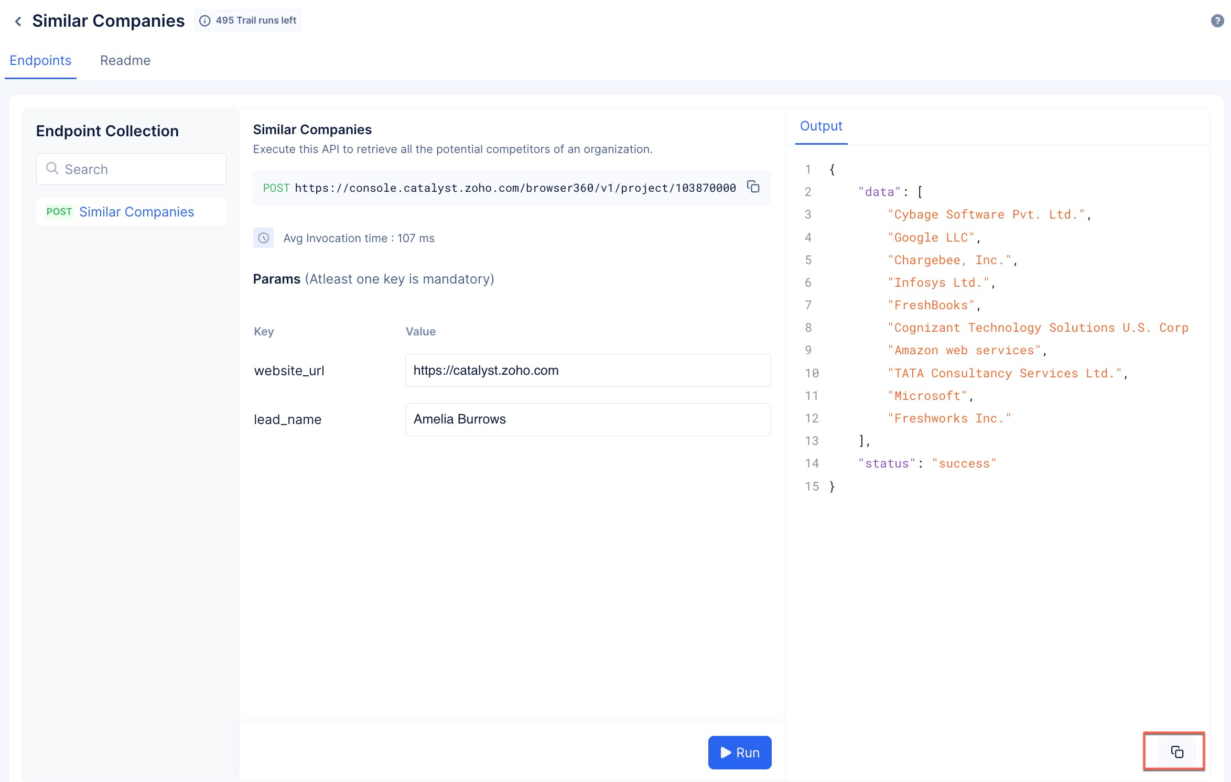Run the Similar Companies API
Screen dimensions: 1231x782
coord(739,753)
